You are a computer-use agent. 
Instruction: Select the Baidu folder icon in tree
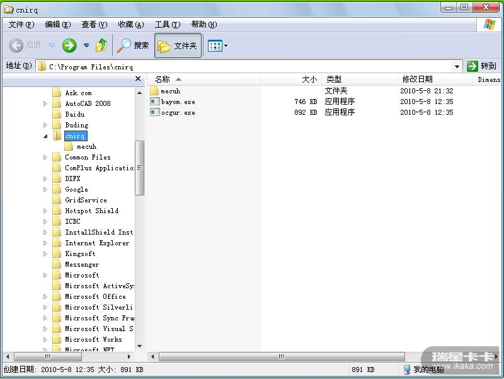(x=57, y=114)
